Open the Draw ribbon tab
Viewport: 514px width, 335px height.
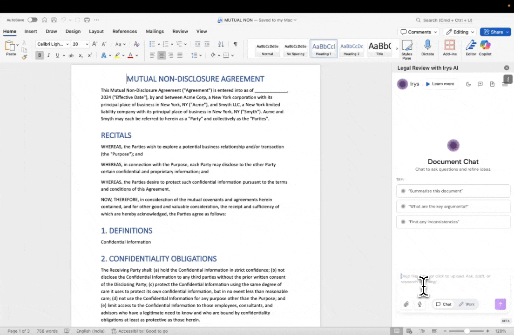coord(51,32)
